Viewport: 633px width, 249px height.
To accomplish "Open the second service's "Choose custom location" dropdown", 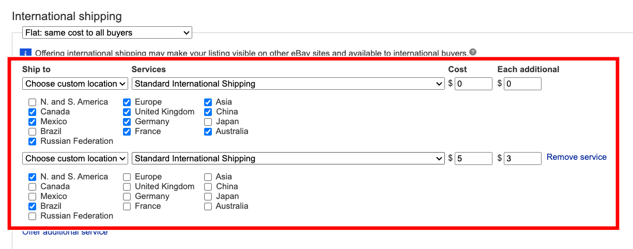I will point(75,158).
